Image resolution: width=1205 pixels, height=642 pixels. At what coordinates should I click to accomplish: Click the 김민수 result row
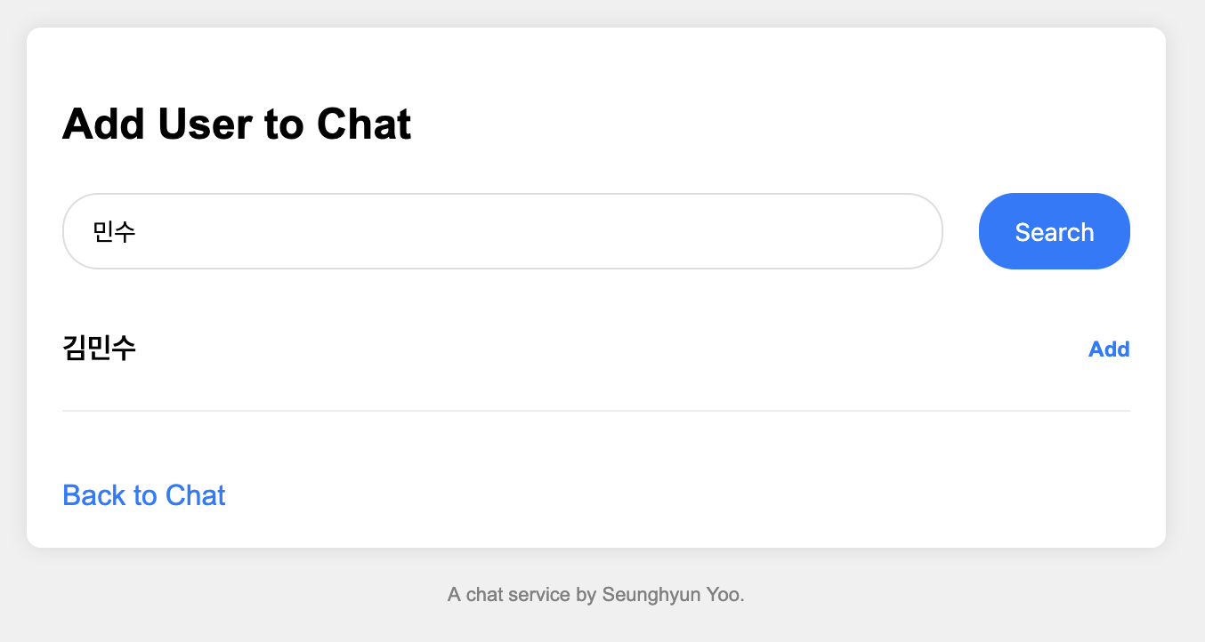pyautogui.click(x=534, y=349)
